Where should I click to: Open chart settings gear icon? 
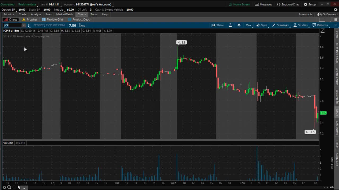239,25
